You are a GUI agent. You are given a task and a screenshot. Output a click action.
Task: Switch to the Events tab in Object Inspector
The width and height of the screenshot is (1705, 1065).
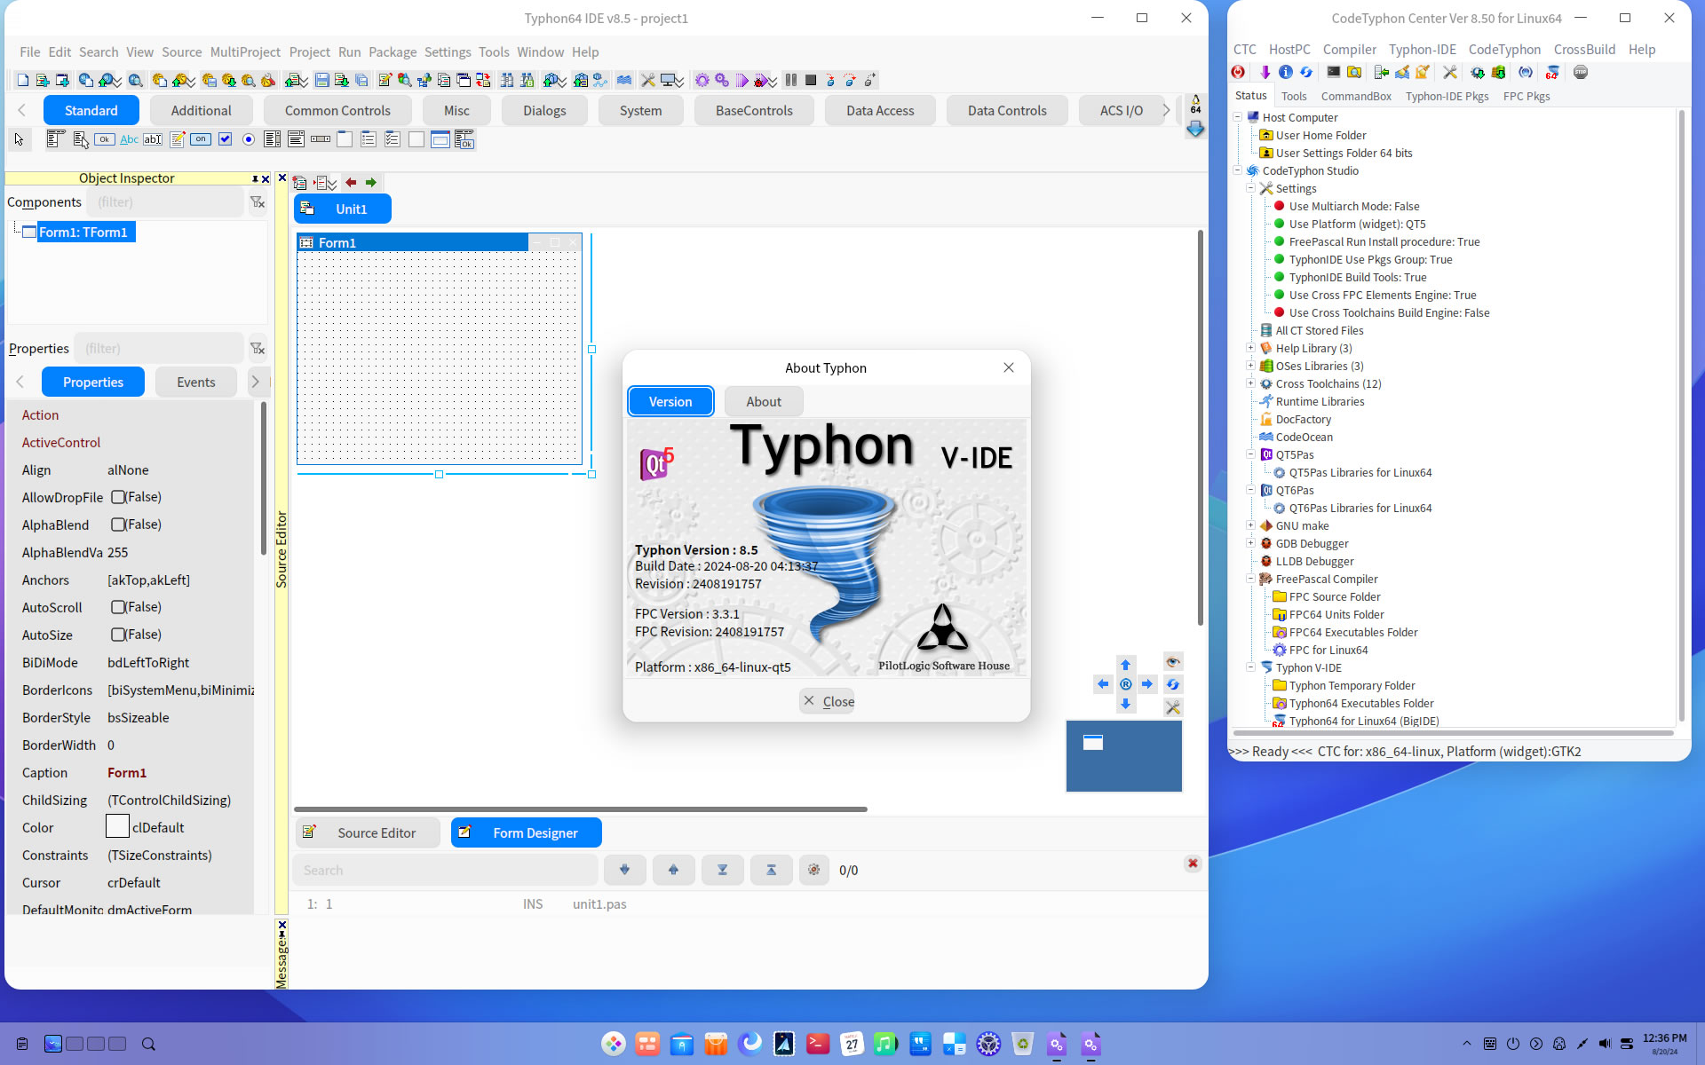(x=196, y=383)
